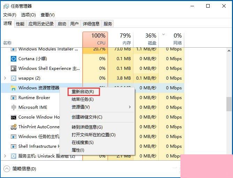This screenshot has height=178, width=233.
Task: Sort by the CPU column header
Action: [95, 39]
